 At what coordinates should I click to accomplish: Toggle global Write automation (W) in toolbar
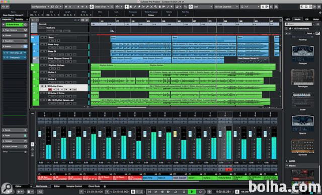(x=83, y=7)
